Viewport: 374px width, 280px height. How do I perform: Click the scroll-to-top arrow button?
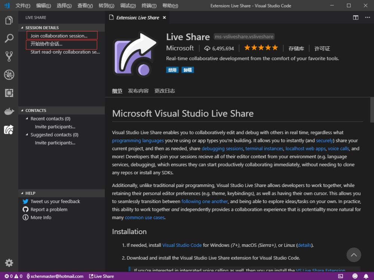click(354, 255)
